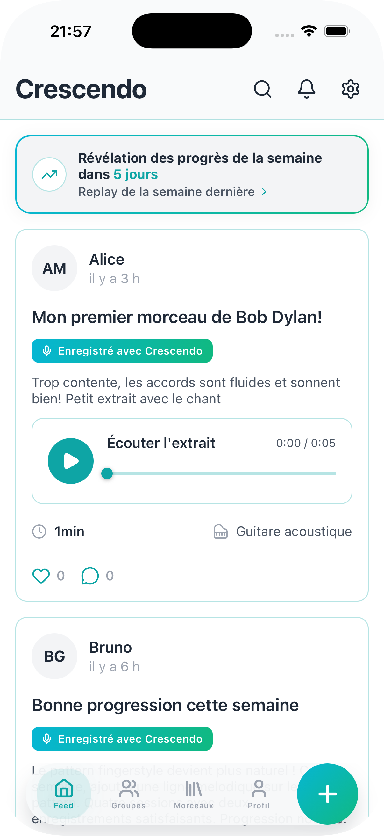Open Bruno's BG avatar

54,656
